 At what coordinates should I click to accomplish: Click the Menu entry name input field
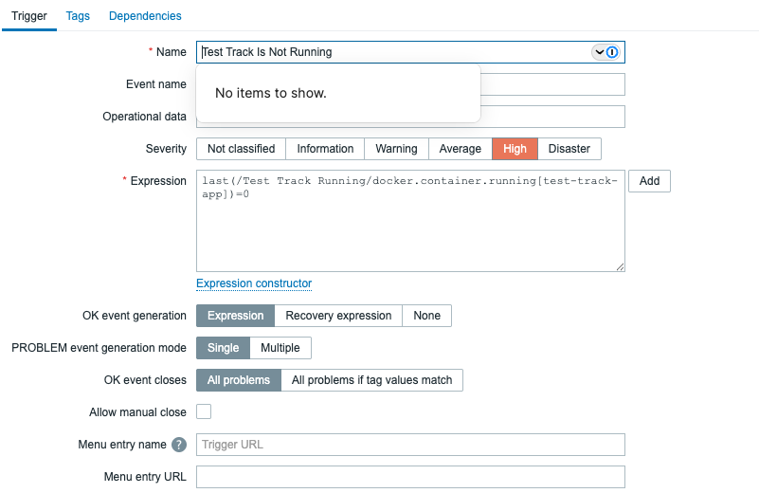(410, 445)
